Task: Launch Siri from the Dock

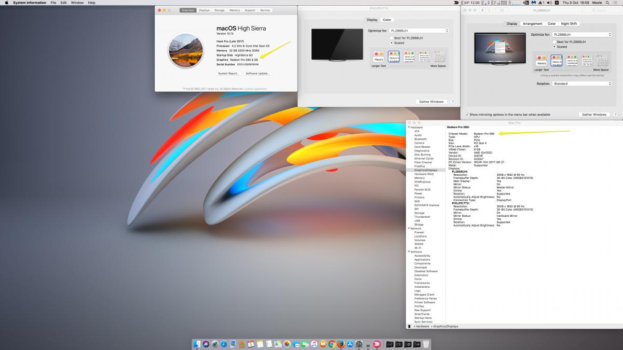Action: (x=206, y=344)
